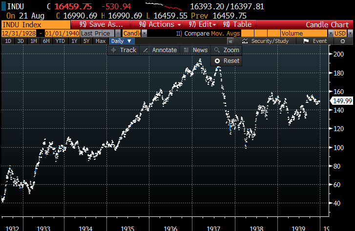The image size is (355, 231).
Task: Select the Annotate pencil tool
Action: [160, 50]
